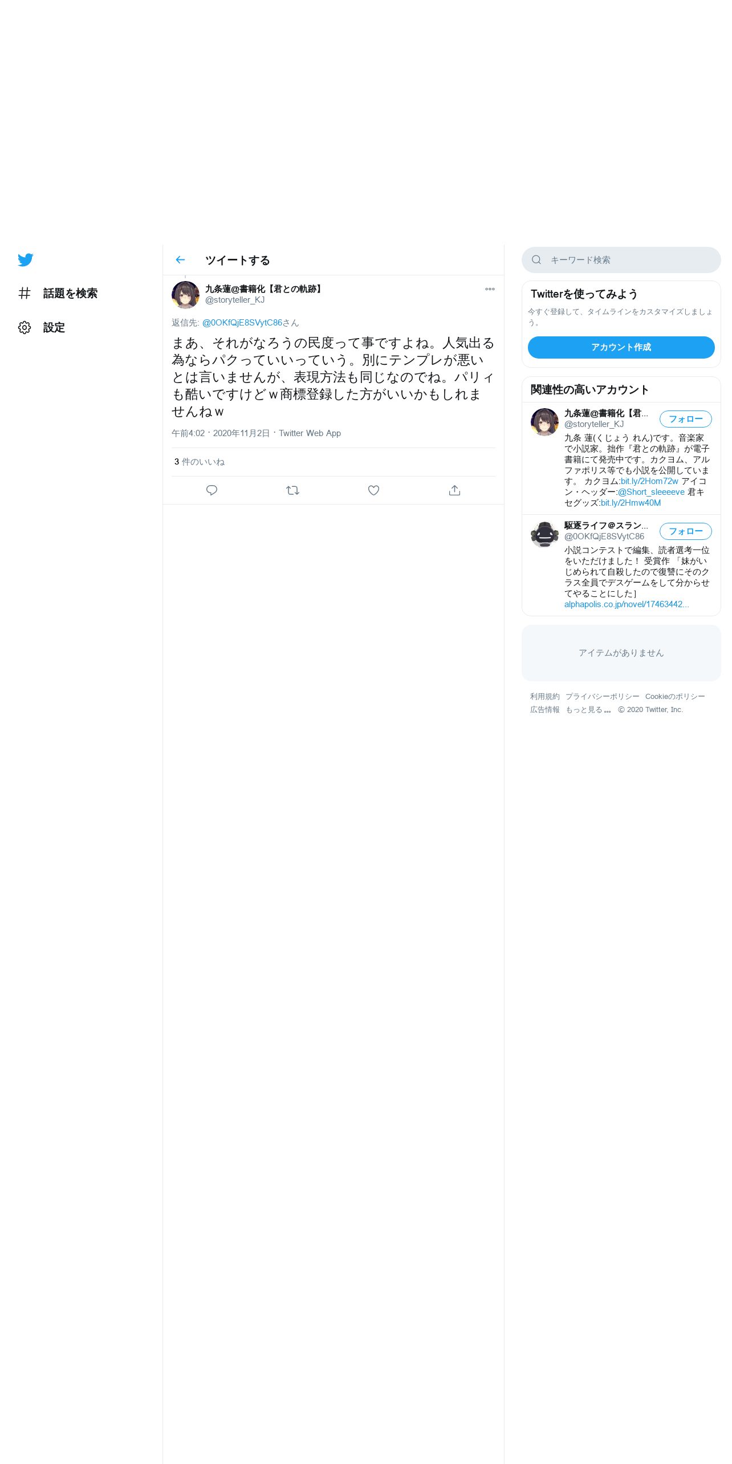Click the アカウント作成 button
Screen dimensions: 732x1464
(621, 347)
